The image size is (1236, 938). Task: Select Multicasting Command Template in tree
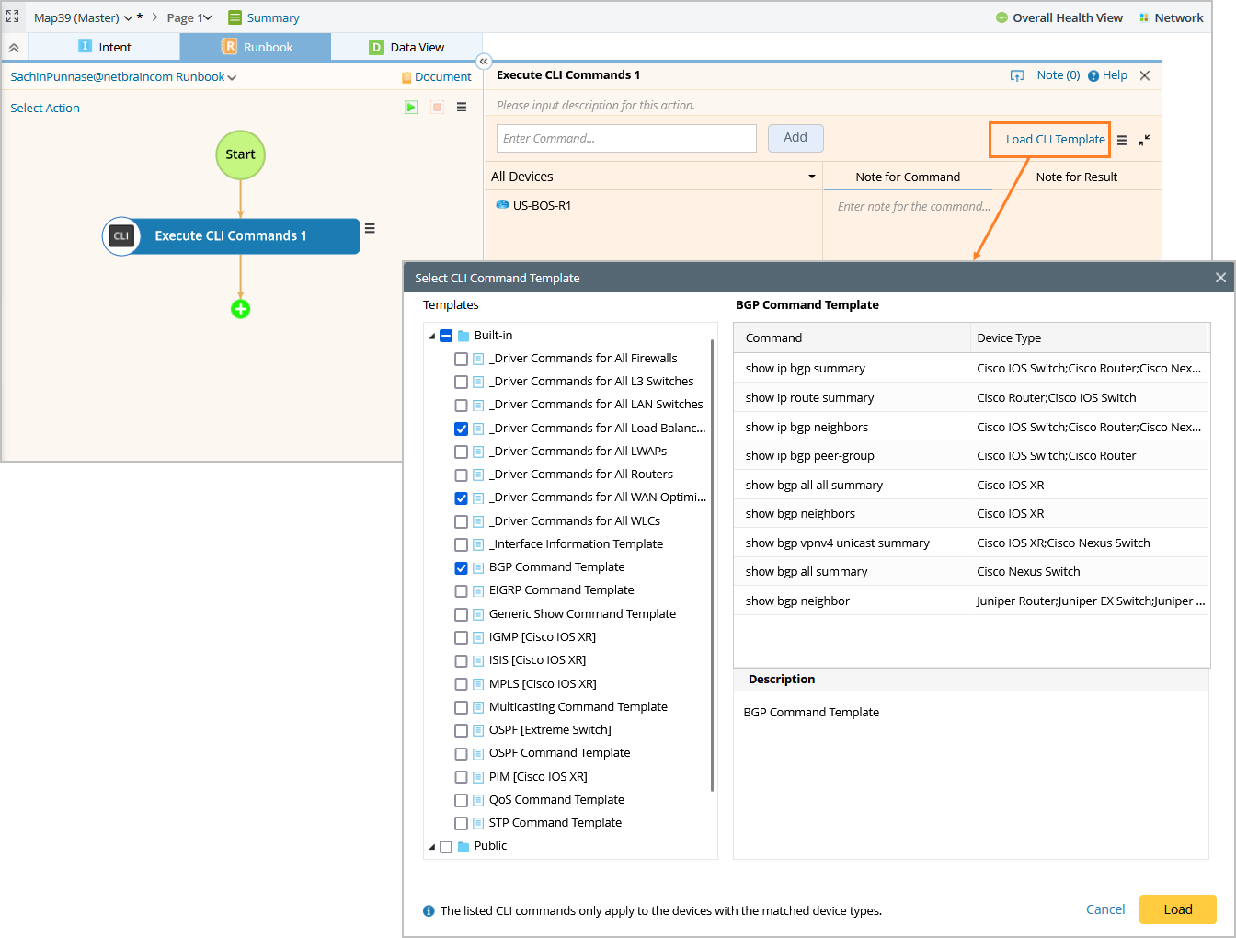point(578,707)
